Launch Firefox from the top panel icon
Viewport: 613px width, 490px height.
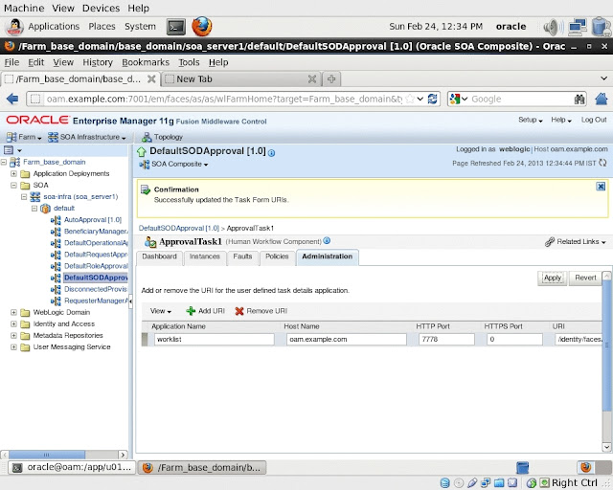[202, 27]
